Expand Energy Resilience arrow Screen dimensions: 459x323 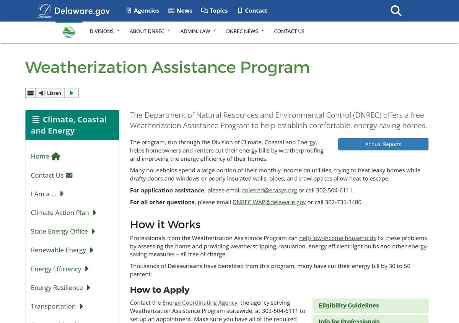click(88, 288)
